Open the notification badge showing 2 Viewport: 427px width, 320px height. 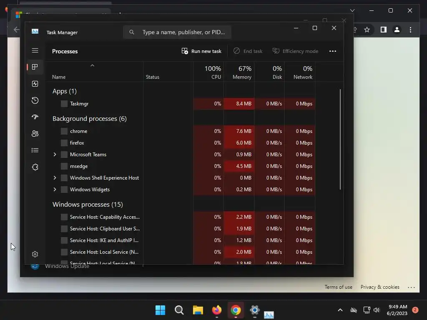pos(415,310)
